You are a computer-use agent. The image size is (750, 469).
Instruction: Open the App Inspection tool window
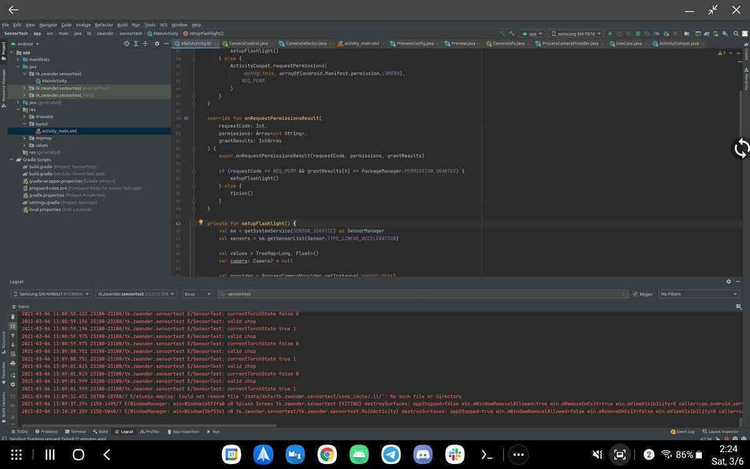(x=183, y=431)
